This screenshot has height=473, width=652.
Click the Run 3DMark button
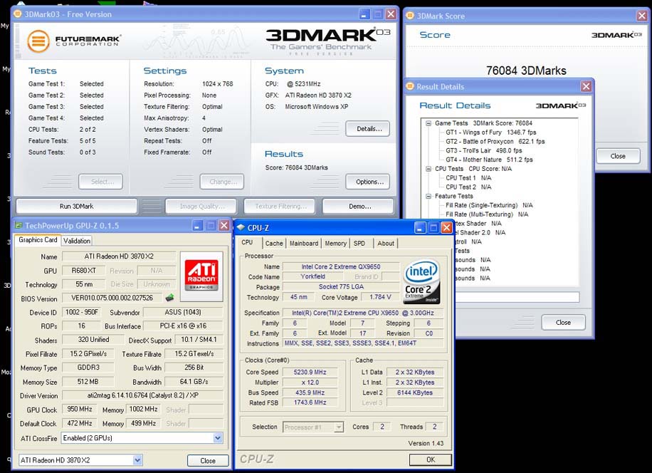76,206
